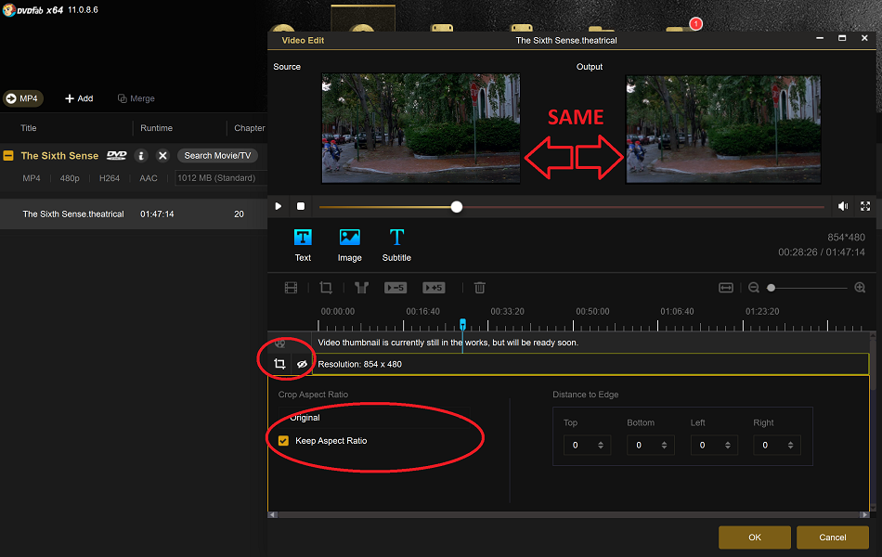Collapse The Sixth Sense title entry
This screenshot has width=882, height=557.
tap(8, 156)
